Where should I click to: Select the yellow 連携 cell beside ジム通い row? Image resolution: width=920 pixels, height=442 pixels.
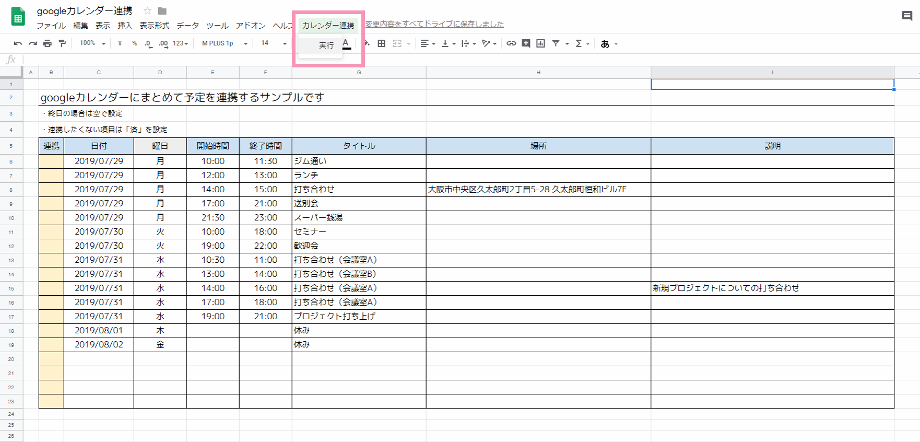click(x=51, y=161)
